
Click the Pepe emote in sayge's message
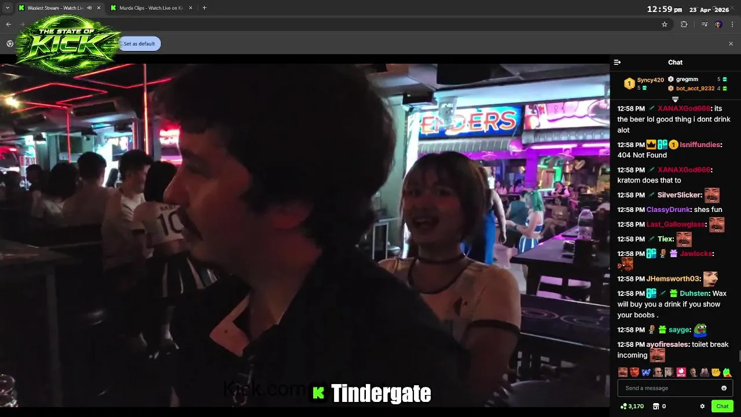click(x=700, y=330)
